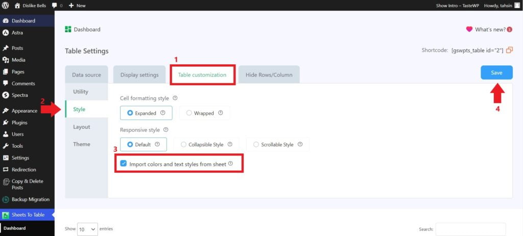Viewport: 523px width, 236px height.
Task: Choose Scrollable Style radio option
Action: tap(256, 144)
